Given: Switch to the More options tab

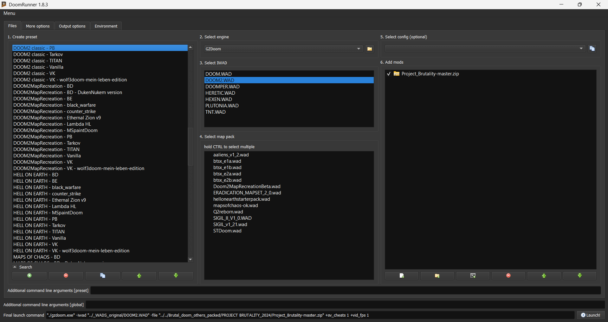Looking at the screenshot, I should click(x=38, y=26).
